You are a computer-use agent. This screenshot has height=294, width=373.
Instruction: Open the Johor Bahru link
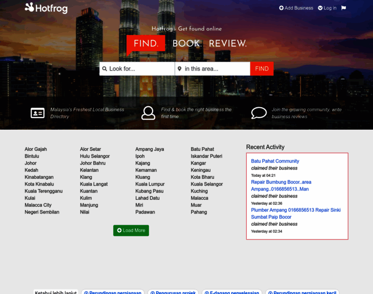point(93,163)
